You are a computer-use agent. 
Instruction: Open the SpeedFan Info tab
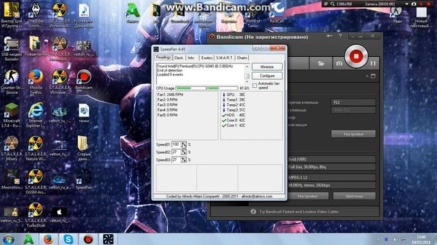coord(191,58)
